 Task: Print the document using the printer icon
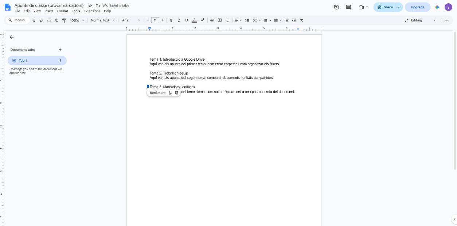click(49, 20)
